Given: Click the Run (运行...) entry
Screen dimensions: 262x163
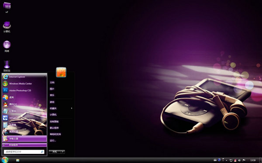Looking at the screenshot, I should click(53, 140).
